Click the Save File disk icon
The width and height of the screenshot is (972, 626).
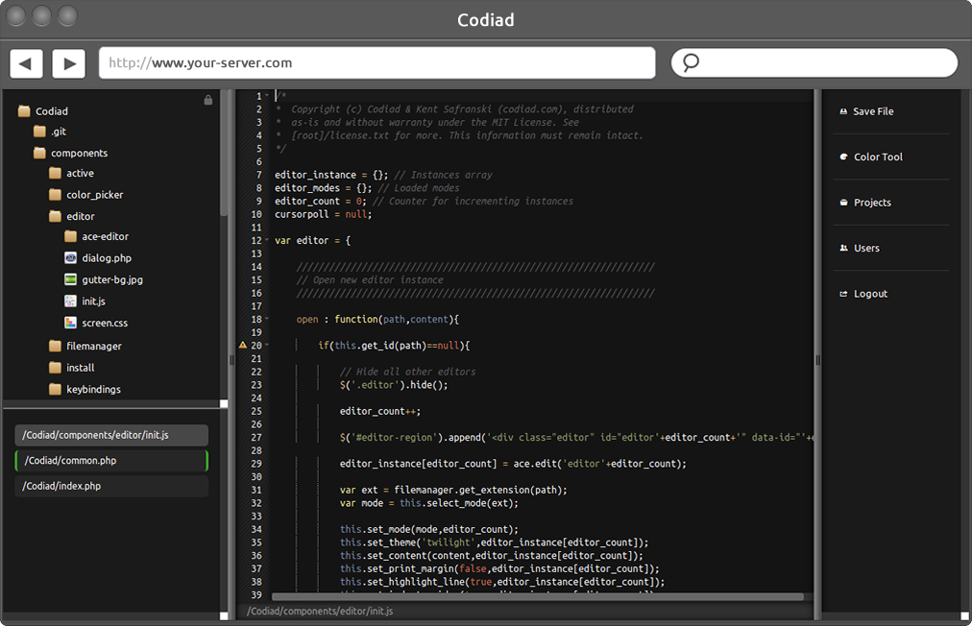(x=843, y=111)
